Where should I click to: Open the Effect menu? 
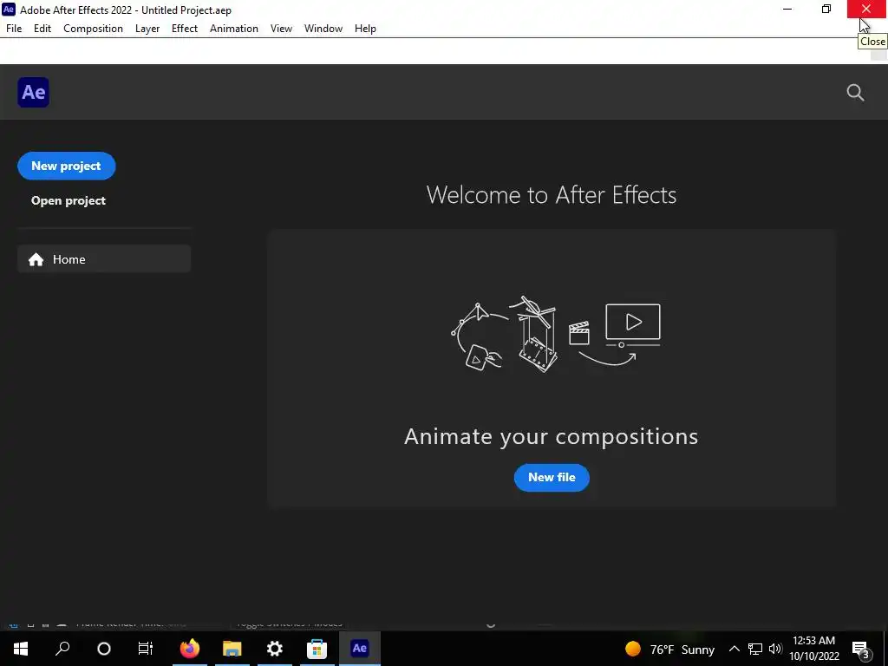click(x=185, y=29)
